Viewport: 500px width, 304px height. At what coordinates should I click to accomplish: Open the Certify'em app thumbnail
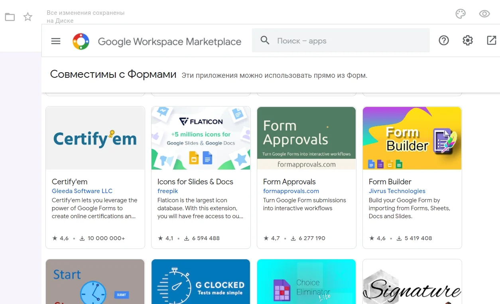[95, 138]
